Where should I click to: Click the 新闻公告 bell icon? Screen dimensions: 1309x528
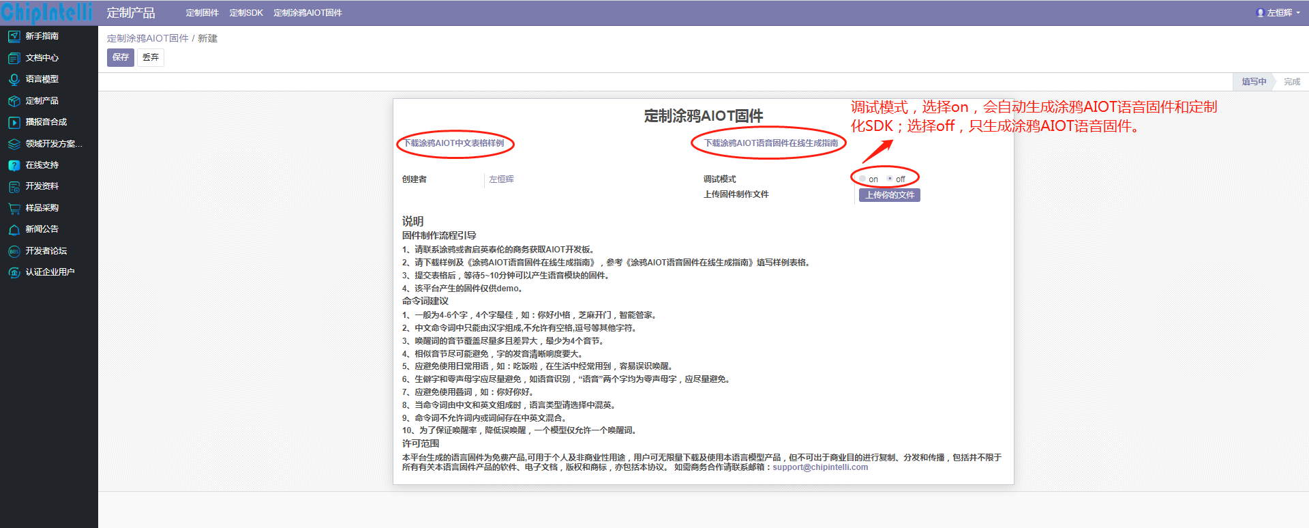(14, 229)
